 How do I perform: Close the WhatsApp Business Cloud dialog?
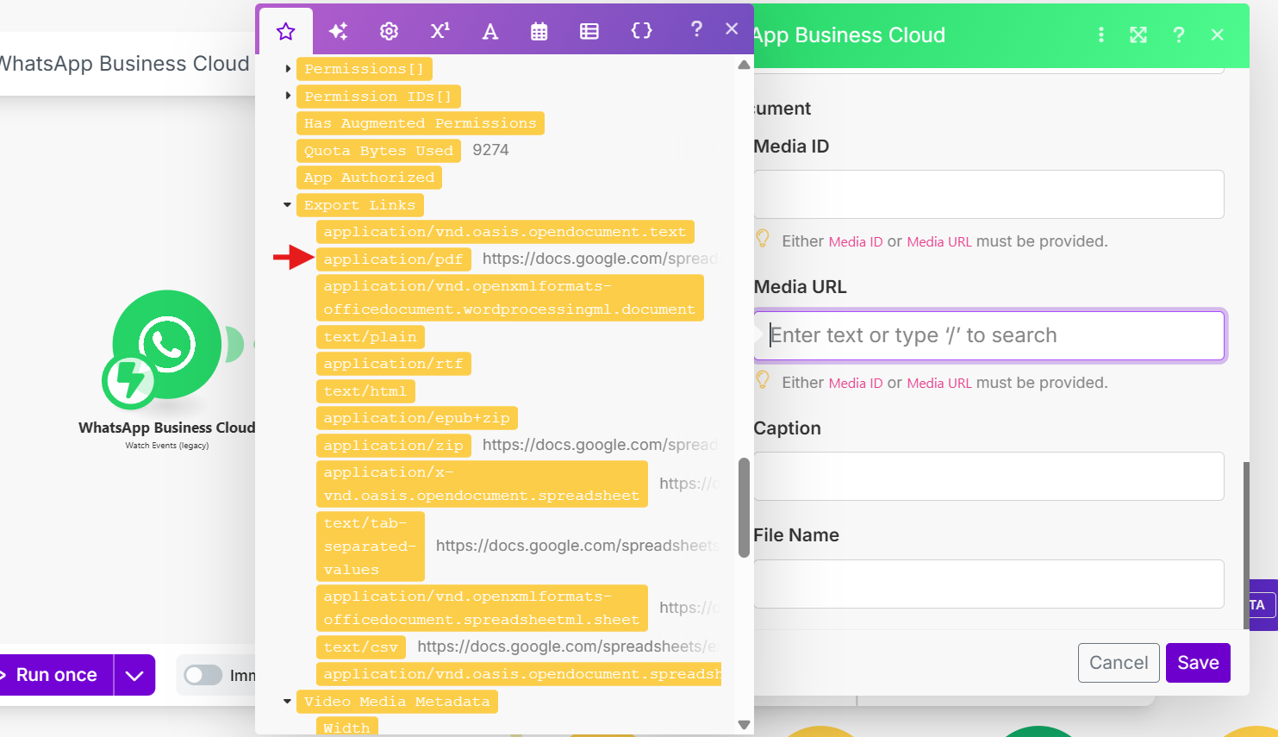[x=1217, y=34]
